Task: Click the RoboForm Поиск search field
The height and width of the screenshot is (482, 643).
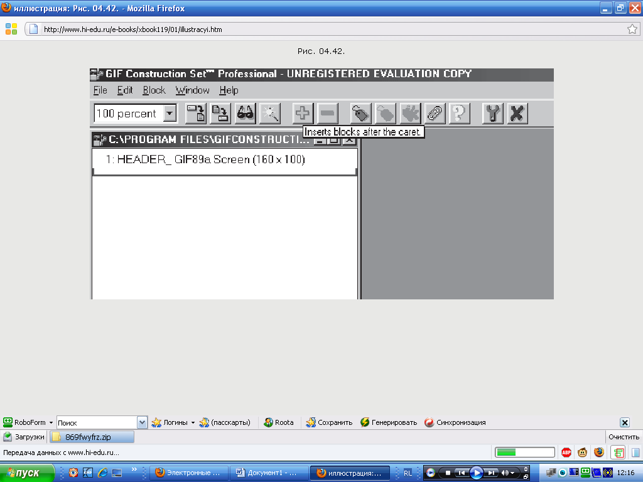Action: [x=97, y=422]
